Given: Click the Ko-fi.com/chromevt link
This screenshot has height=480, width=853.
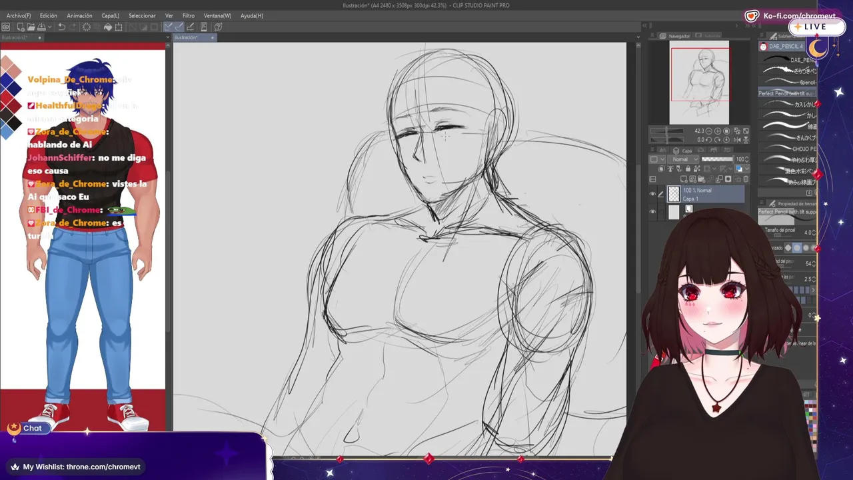Looking at the screenshot, I should pos(799,16).
